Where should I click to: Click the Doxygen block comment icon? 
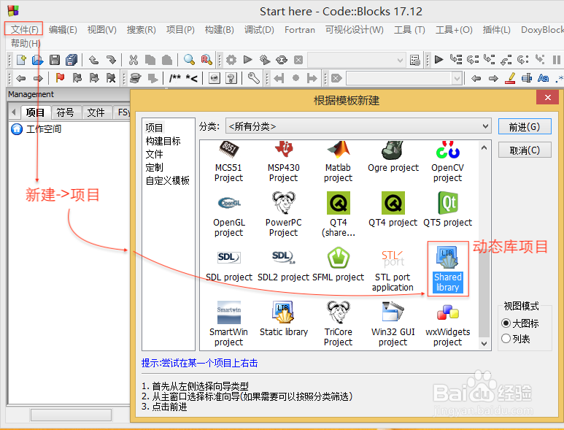pos(175,77)
